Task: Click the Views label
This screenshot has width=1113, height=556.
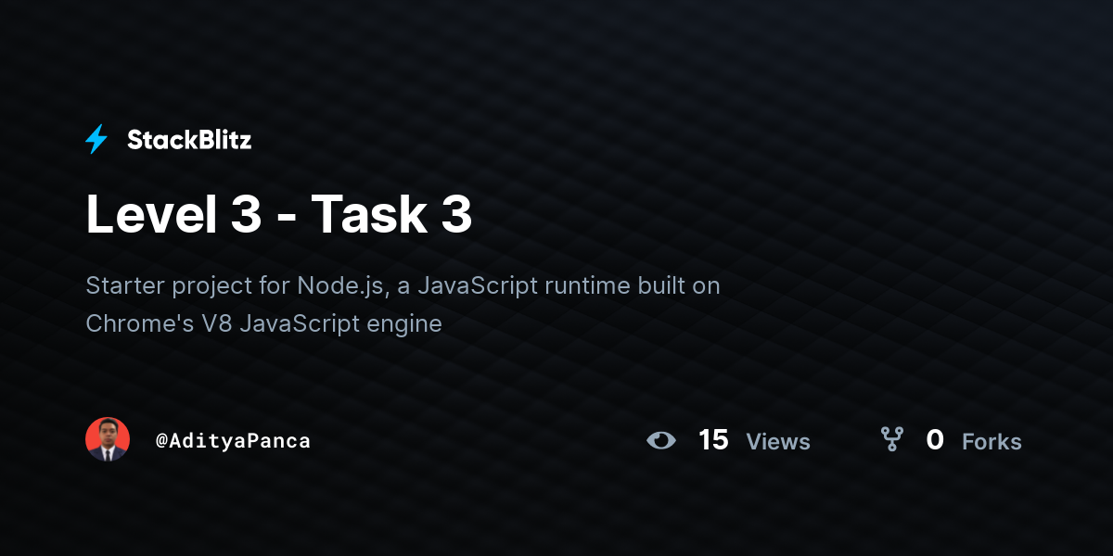Action: 778,442
